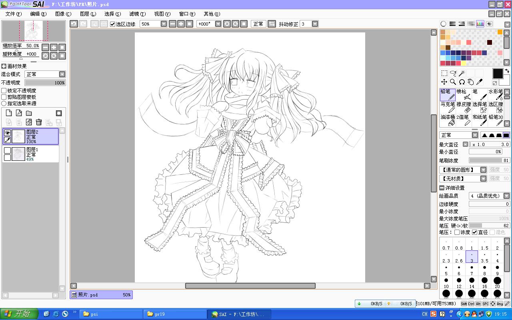Pick the rectangular selection tool
Viewport: 512px width, 320px height.
pyautogui.click(x=444, y=73)
